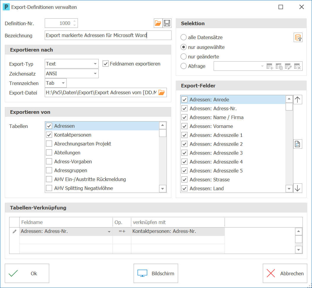Uncheck the Adressen: Strasse export field

(185, 180)
